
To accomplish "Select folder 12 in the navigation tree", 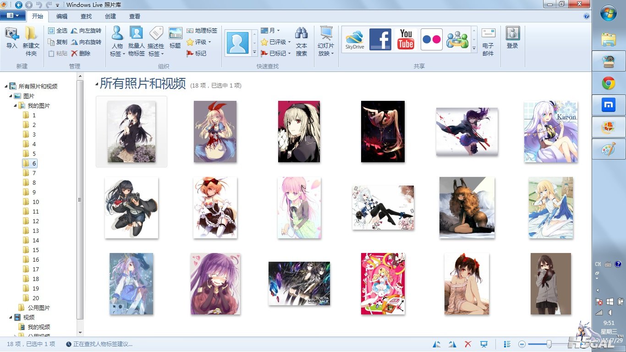I will click(31, 221).
